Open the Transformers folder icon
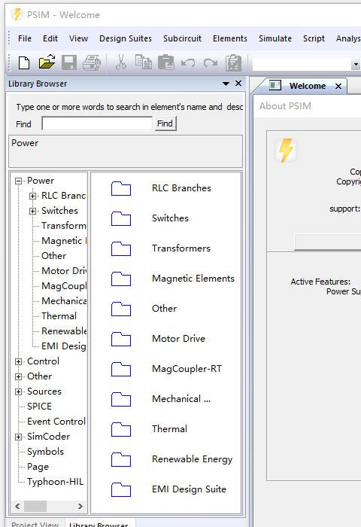Screen dimensions: 361x527 [x=121, y=249]
